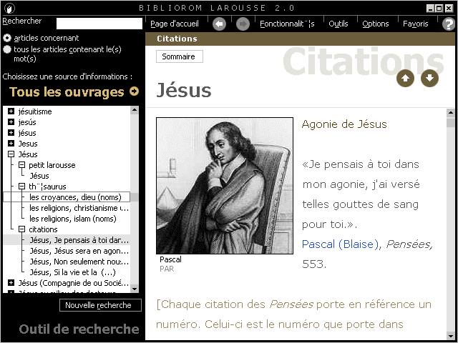Select 'Jésus, Jésus sera en agon…' citation
This screenshot has width=458, height=343.
click(79, 251)
